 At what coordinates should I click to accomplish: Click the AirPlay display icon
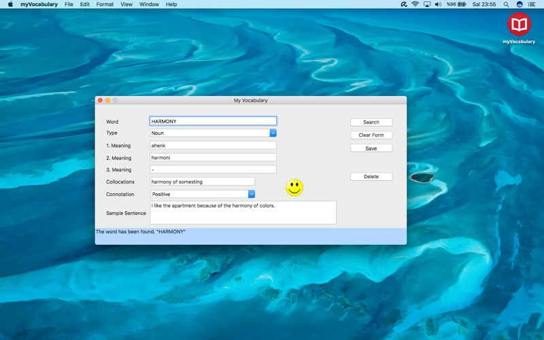(x=426, y=4)
